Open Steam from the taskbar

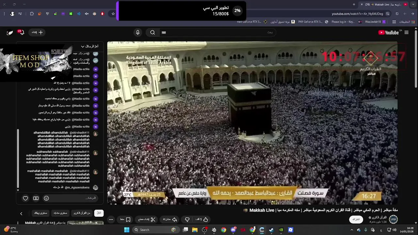click(271, 230)
